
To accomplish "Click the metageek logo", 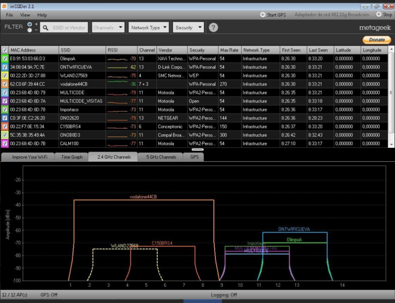I will click(x=375, y=28).
